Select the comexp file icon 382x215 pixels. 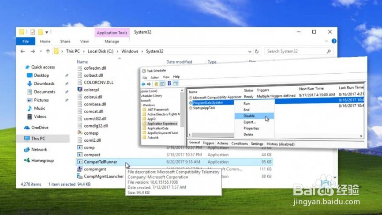(80, 133)
